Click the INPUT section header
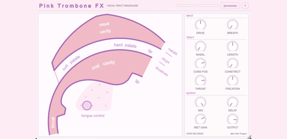 tap(190, 16)
